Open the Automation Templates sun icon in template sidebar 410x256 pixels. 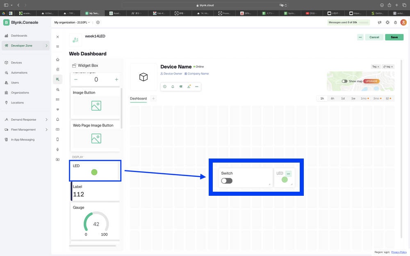pos(57,89)
